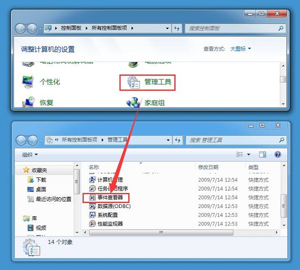Image resolution: width=300 pixels, height=270 pixels.
Task: Select 下载 in the favorites sidebar
Action: (41, 179)
